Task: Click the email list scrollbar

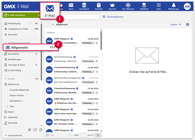Action: click(101, 40)
